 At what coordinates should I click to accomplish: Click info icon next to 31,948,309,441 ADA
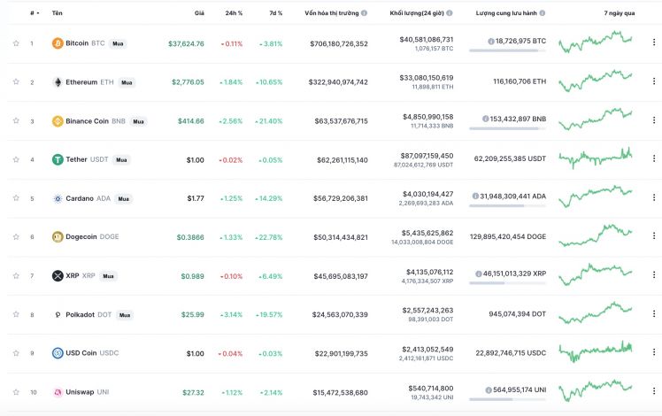475,196
